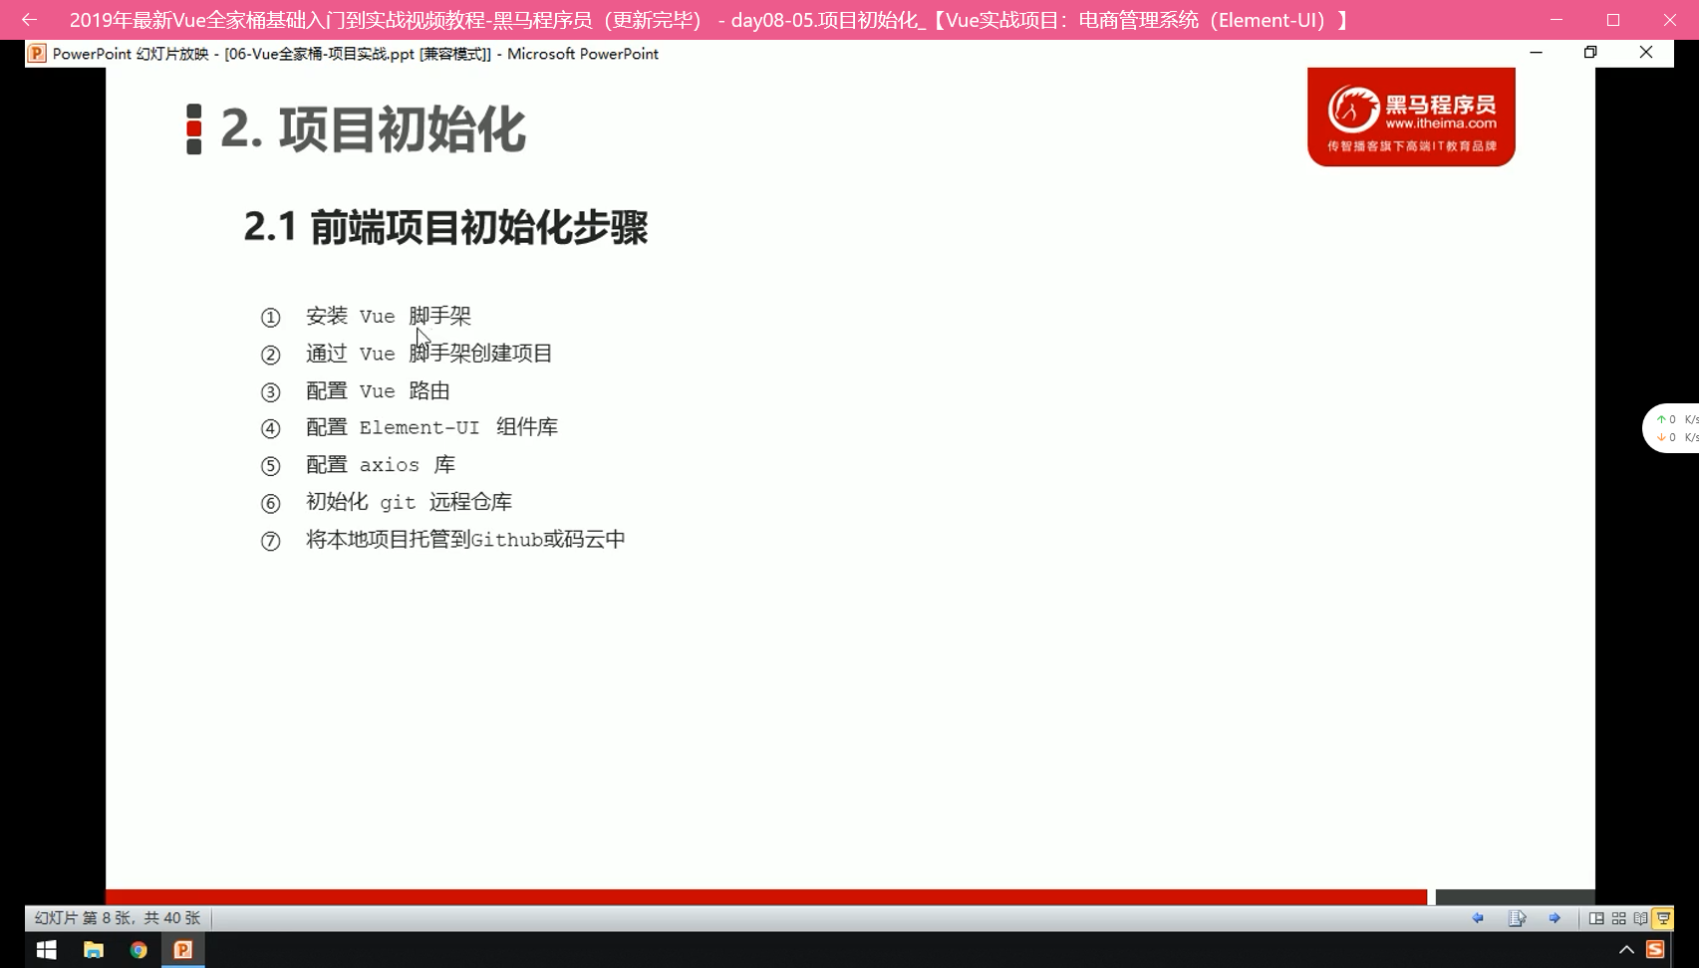The width and height of the screenshot is (1699, 968).
Task: Switch to Reading view
Action: pos(1640,918)
